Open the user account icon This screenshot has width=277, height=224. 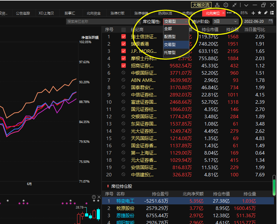pyautogui.click(x=217, y=5)
